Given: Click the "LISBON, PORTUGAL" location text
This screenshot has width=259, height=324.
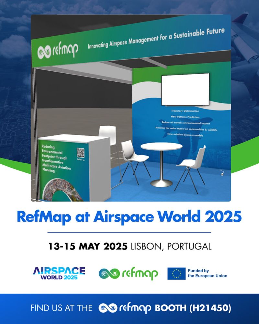Looking at the screenshot, I should coord(171,247).
